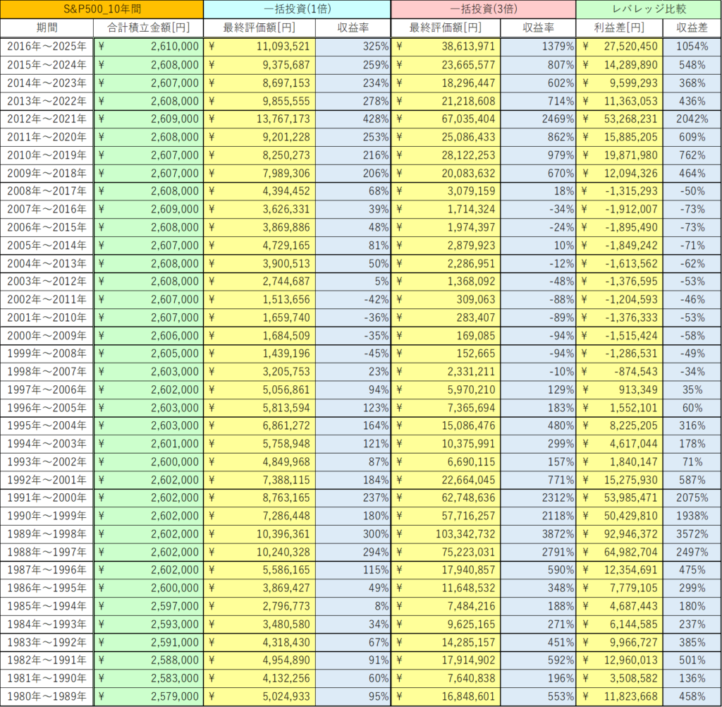
Task: Click the S&P500_10年間 orange header cell
Action: (102, 9)
